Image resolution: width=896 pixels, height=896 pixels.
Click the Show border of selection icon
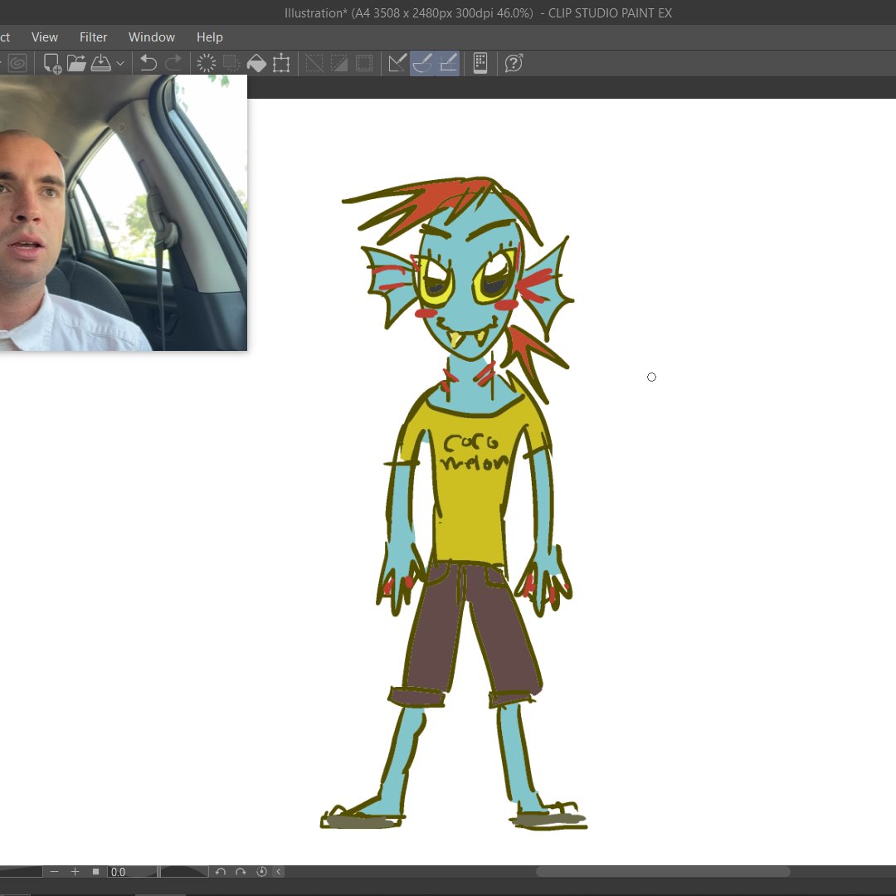[x=364, y=63]
